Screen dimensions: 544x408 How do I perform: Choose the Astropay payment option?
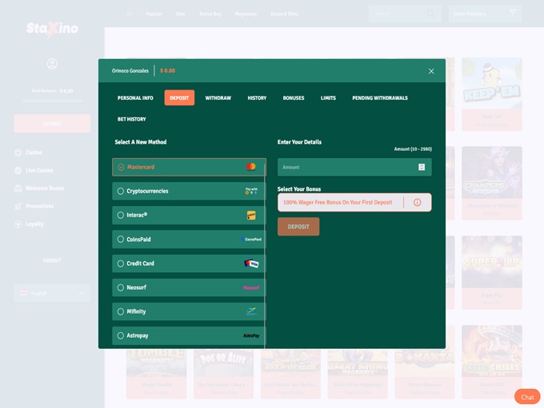pyautogui.click(x=188, y=335)
